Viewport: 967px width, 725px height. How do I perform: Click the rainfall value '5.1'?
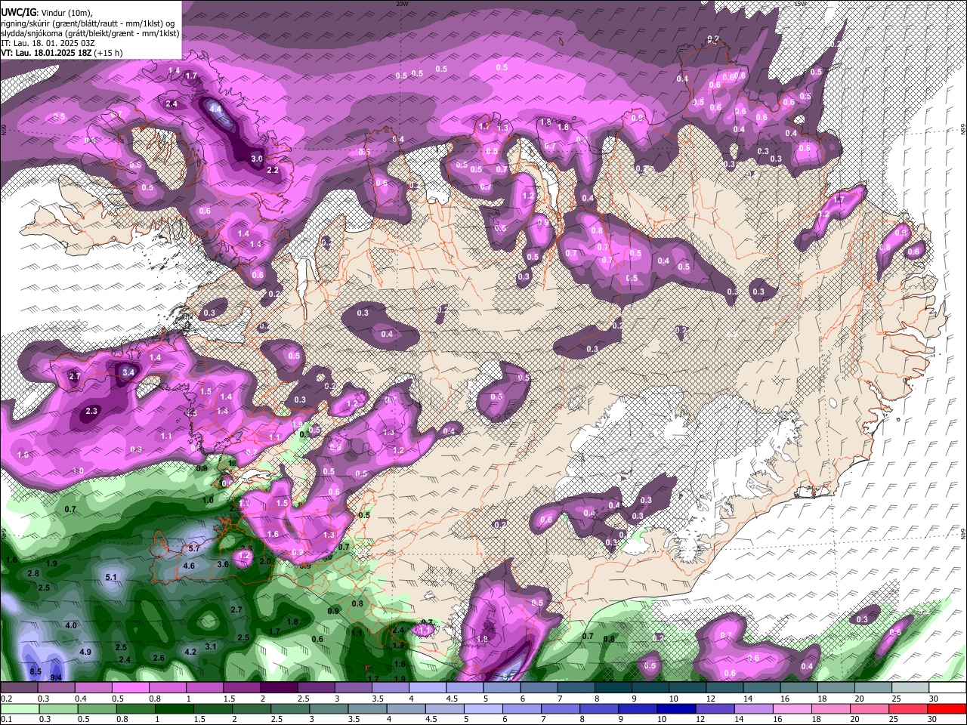click(x=111, y=578)
